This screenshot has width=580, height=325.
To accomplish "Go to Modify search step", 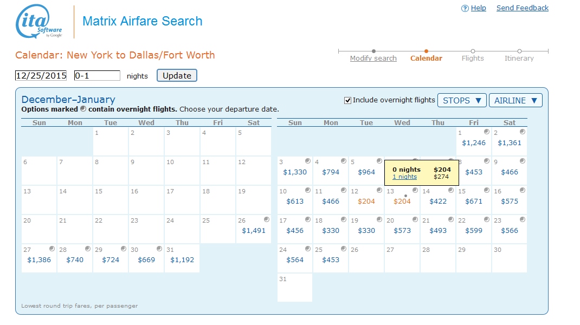I will 373,58.
